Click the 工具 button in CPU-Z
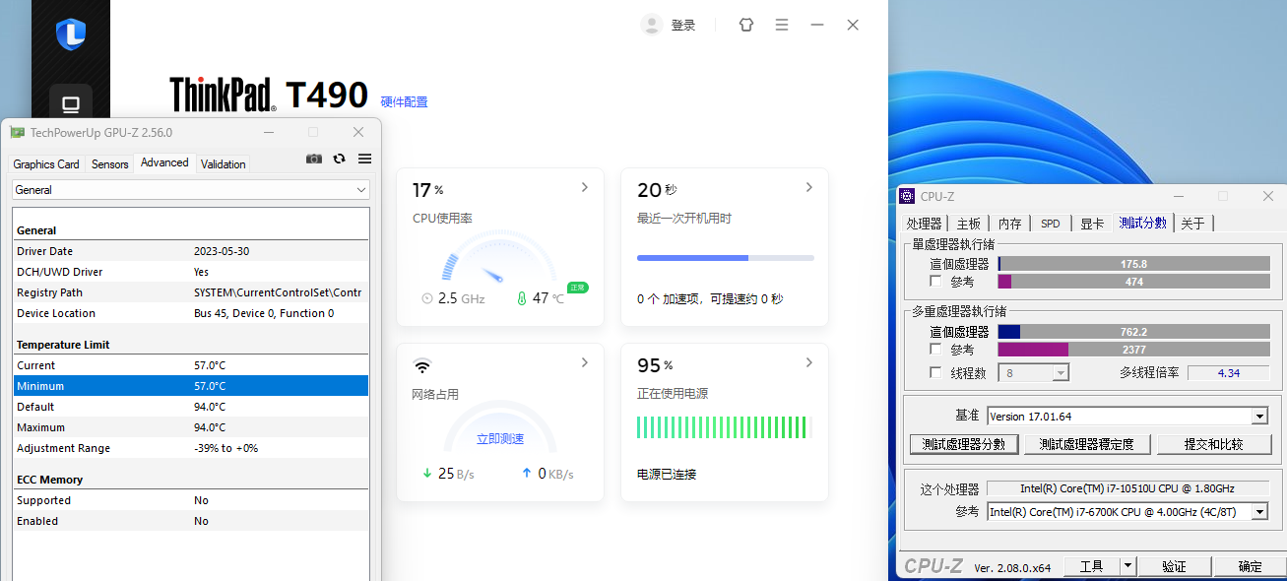The height and width of the screenshot is (581, 1287). (x=1092, y=566)
